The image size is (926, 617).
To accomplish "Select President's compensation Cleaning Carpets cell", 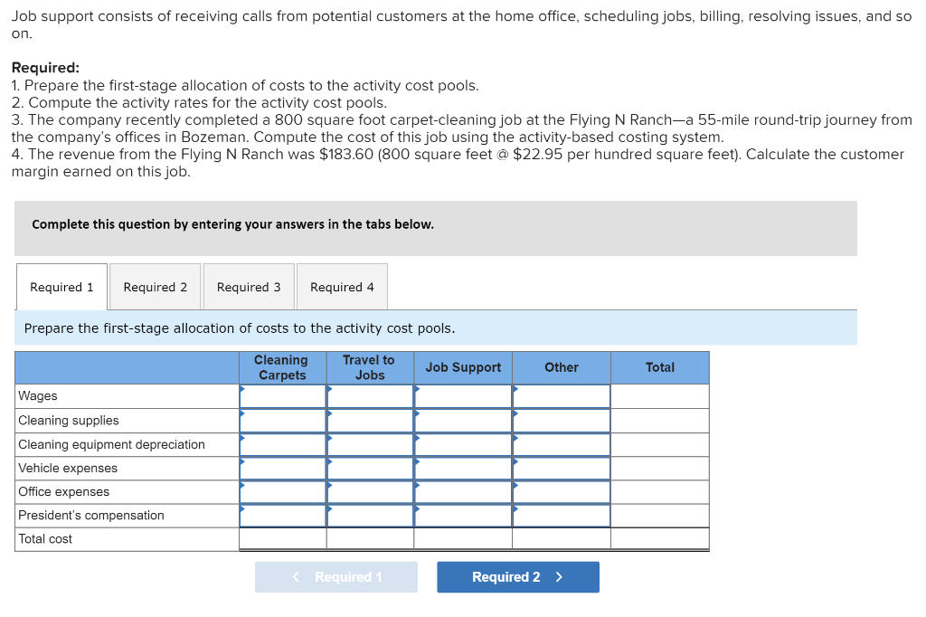I will [x=283, y=516].
